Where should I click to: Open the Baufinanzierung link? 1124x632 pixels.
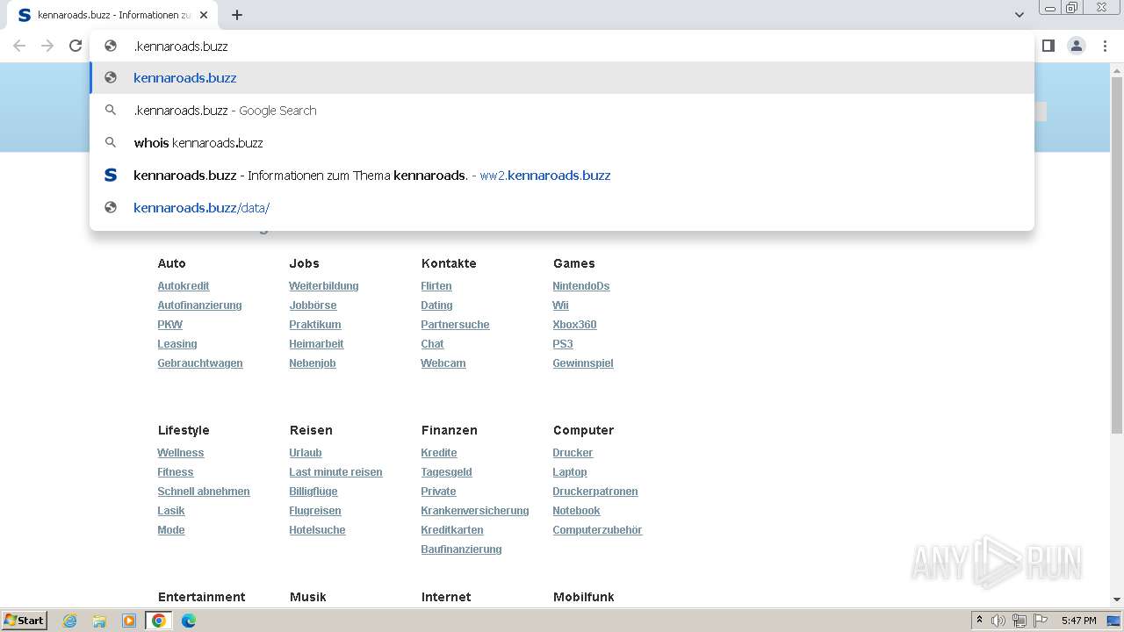461,549
